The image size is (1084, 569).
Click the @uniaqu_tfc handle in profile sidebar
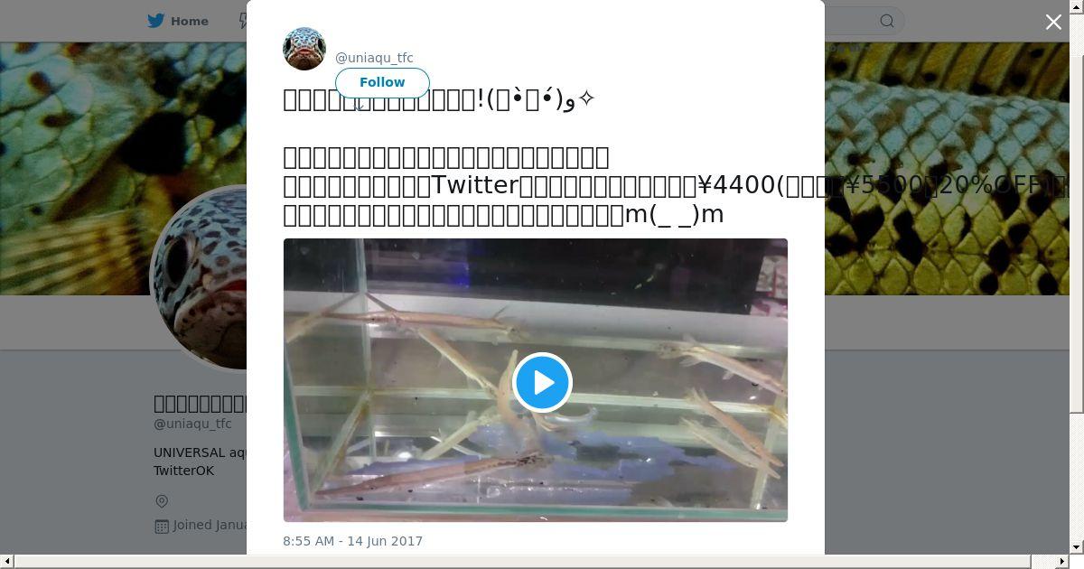coord(192,424)
